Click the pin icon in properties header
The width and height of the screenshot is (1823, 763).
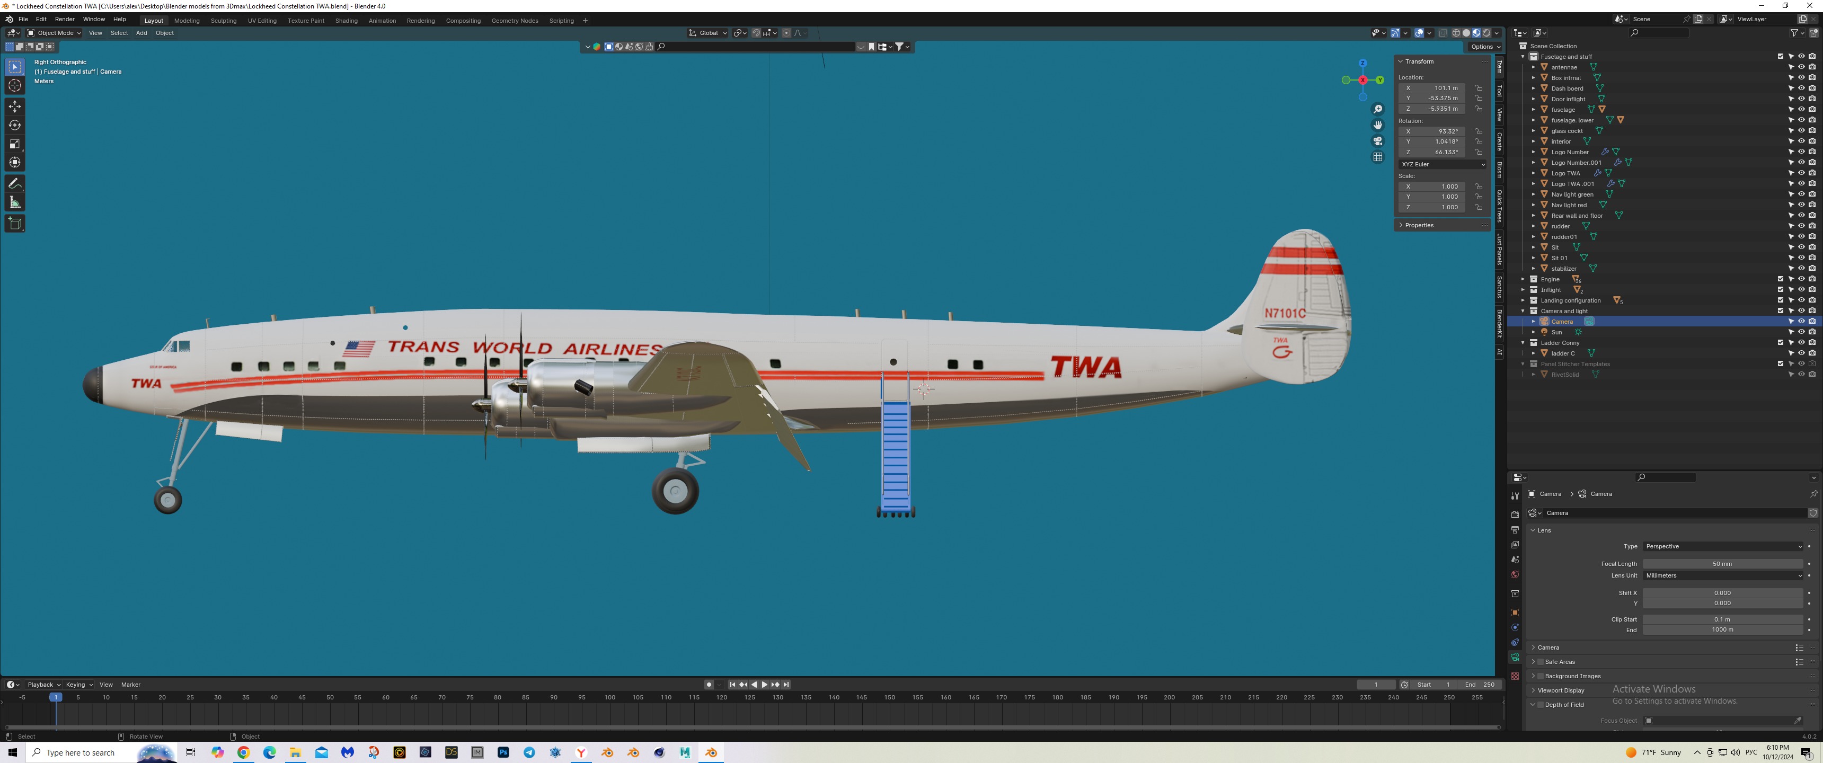click(x=1813, y=494)
